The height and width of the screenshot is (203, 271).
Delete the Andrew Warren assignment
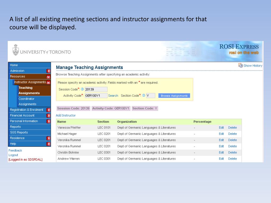[232, 159]
